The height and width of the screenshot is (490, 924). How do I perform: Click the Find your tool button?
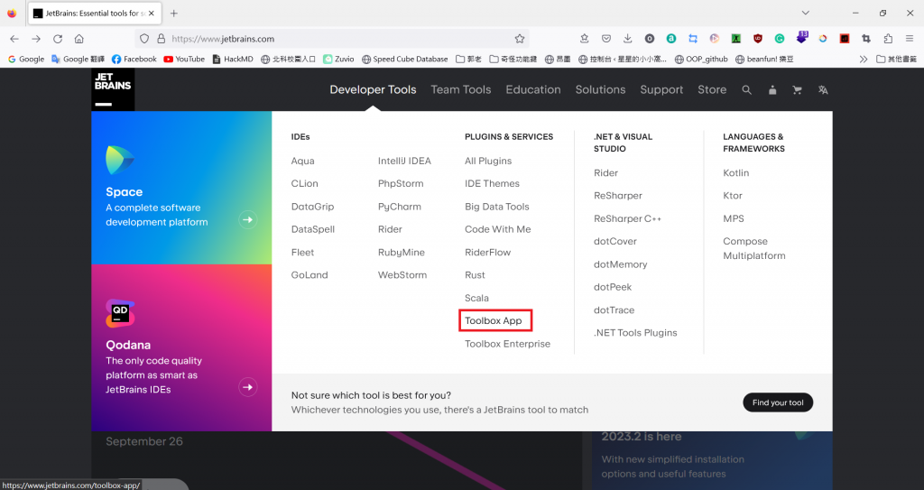point(778,402)
